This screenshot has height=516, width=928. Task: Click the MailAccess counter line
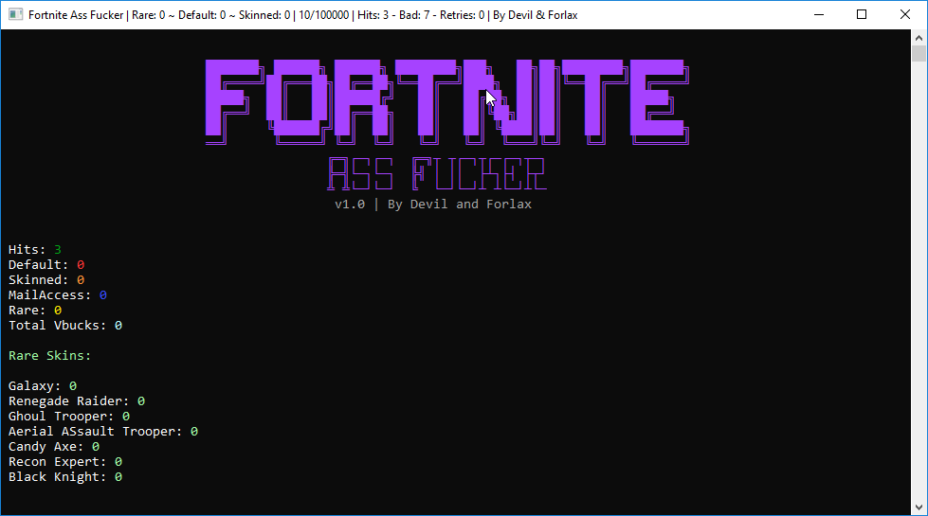58,295
